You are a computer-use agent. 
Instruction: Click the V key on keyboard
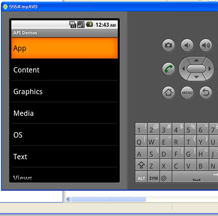pyautogui.click(x=190, y=165)
